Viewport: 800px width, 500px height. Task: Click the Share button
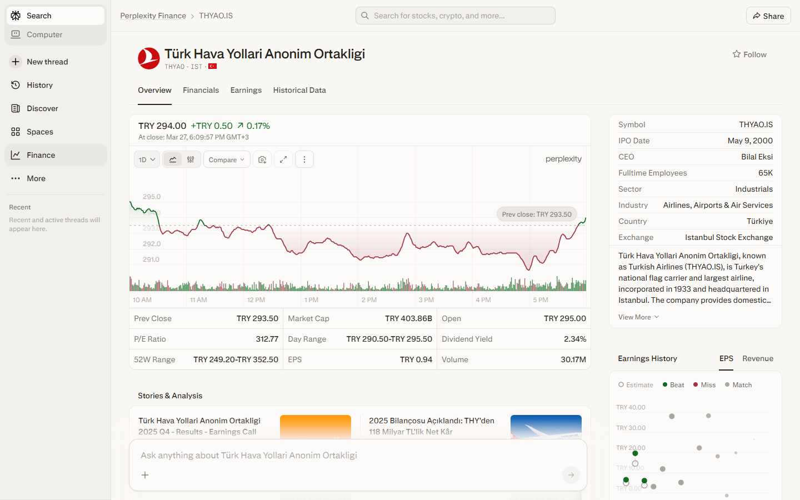coord(768,16)
